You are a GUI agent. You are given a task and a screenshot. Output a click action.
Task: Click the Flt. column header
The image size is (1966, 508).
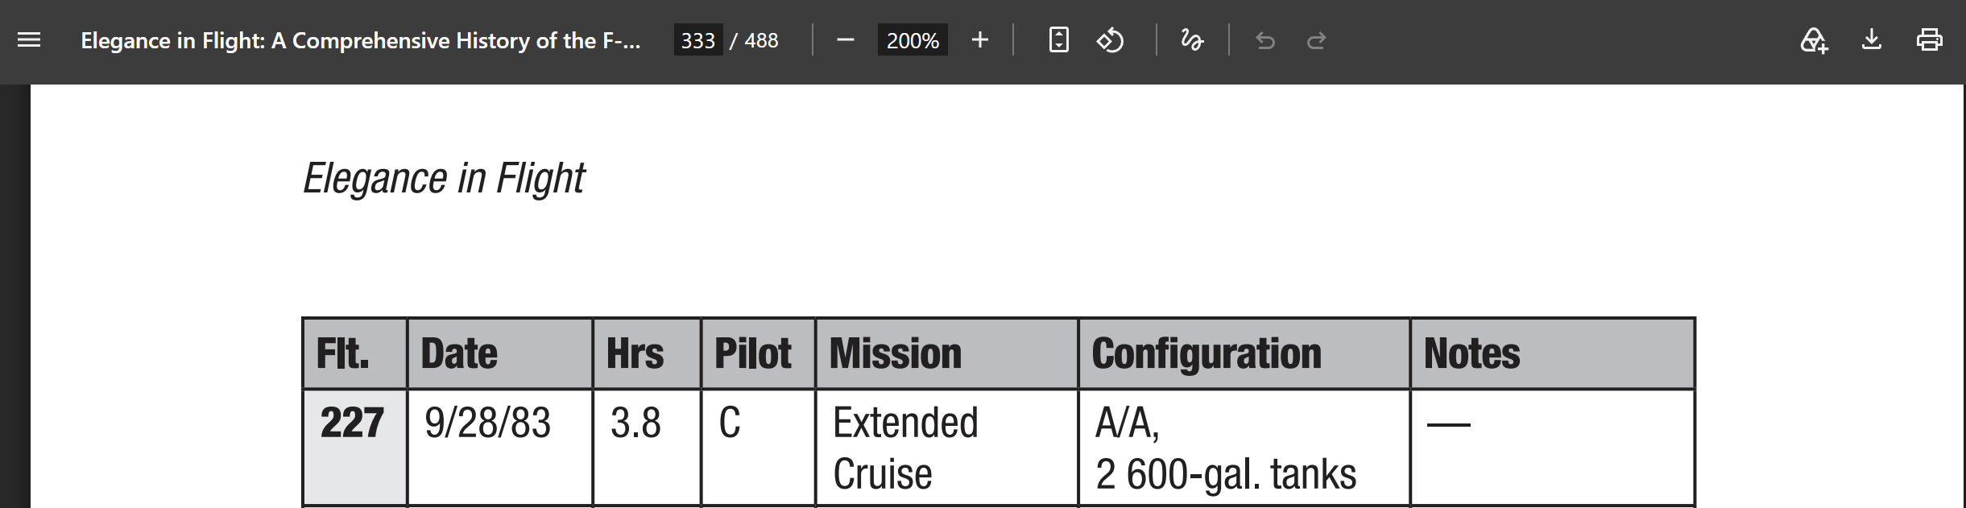354,354
